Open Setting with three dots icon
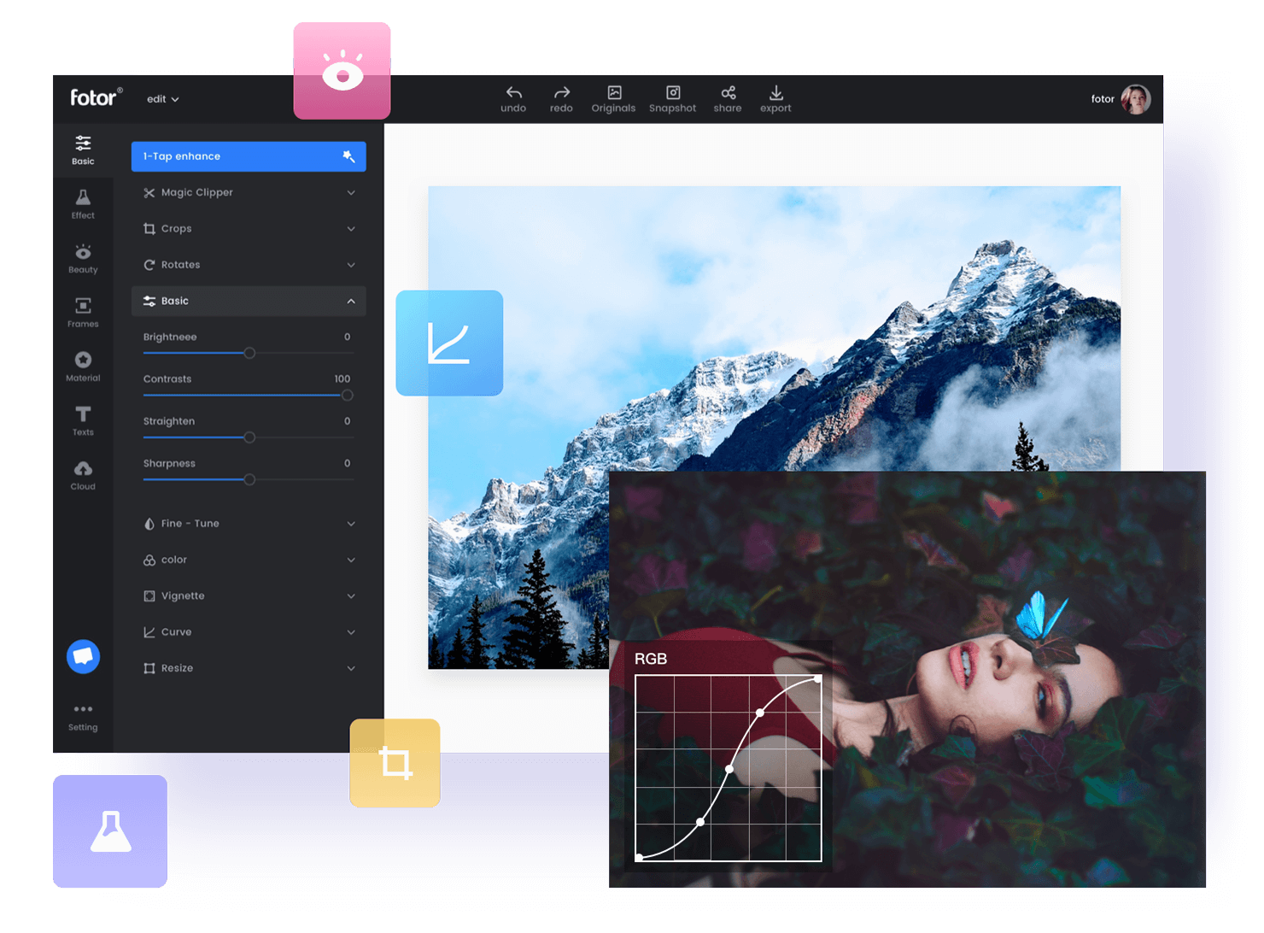Viewport: 1264px width, 933px height. [83, 717]
